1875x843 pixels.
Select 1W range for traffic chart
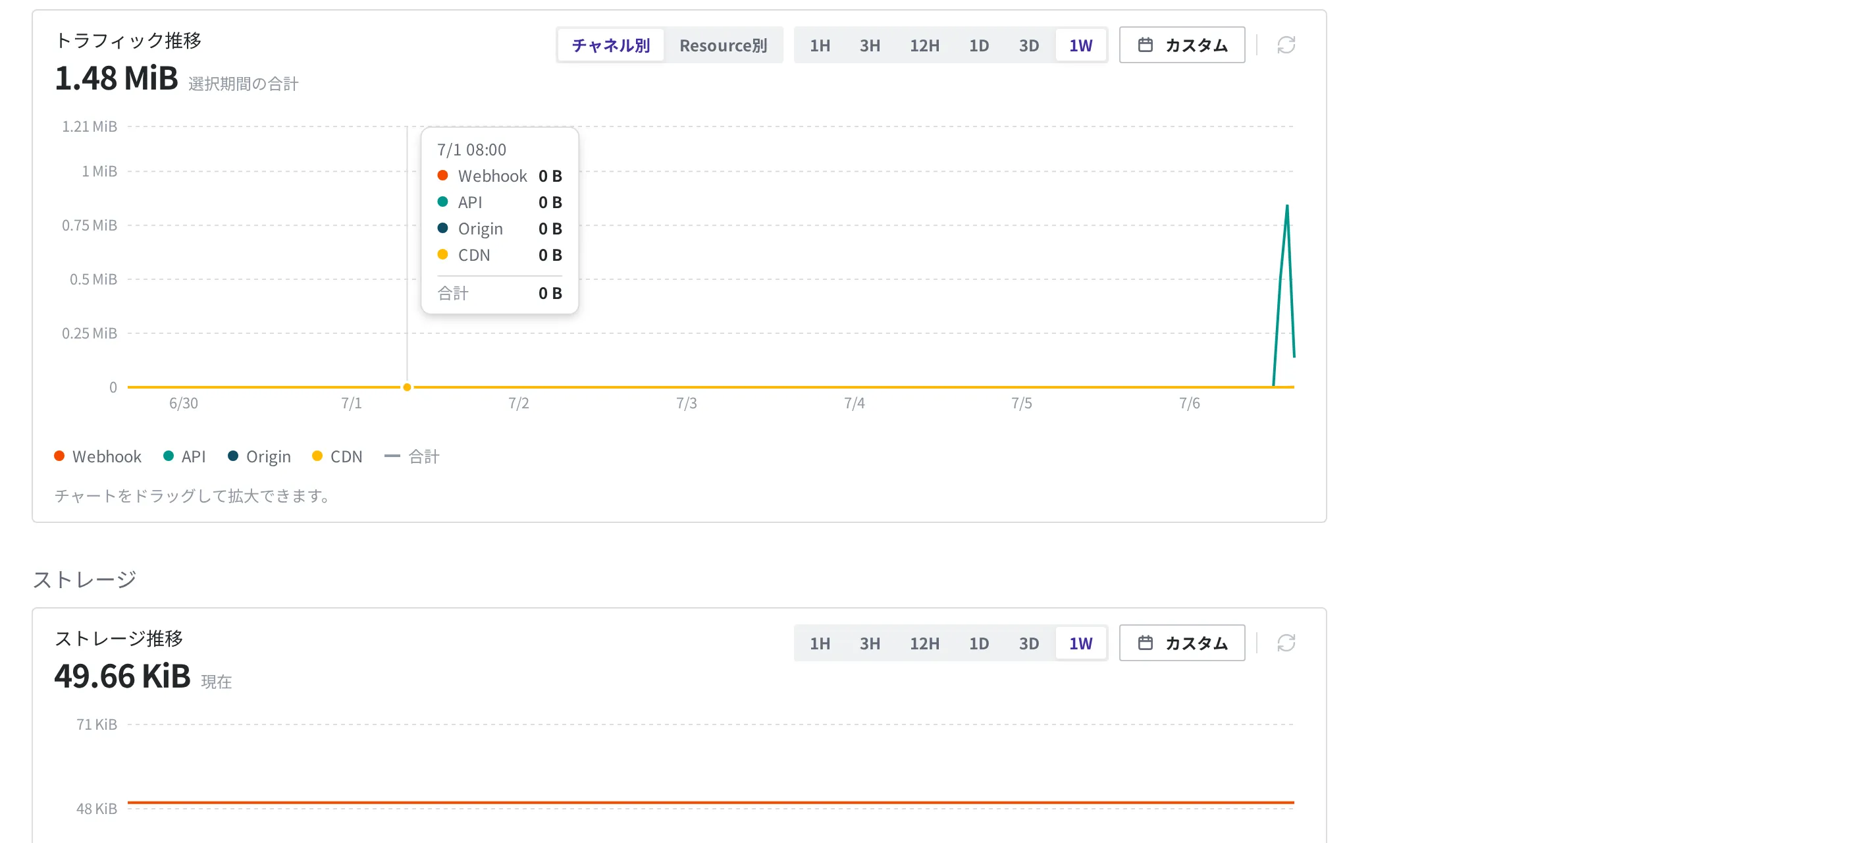coord(1080,45)
